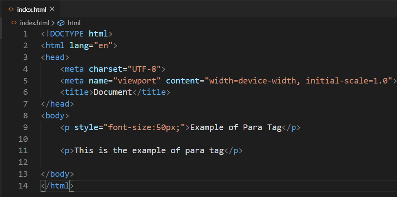397x197 pixels.
Task: Click the "UTF-8" charset value
Action: [x=144, y=69]
